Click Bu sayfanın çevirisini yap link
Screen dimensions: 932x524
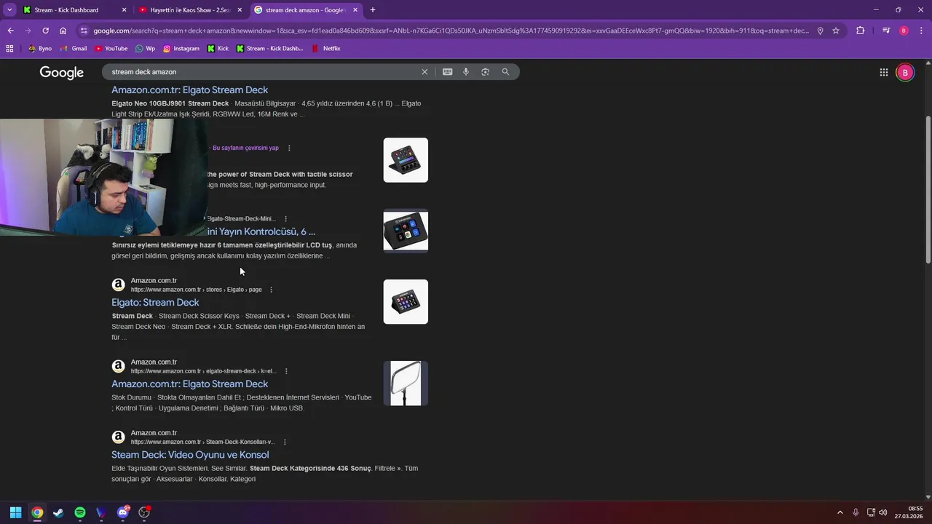coord(245,148)
